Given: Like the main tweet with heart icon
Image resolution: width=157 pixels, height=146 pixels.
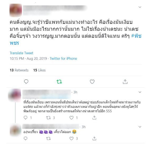Looking at the screenshot, I should point(92,81).
